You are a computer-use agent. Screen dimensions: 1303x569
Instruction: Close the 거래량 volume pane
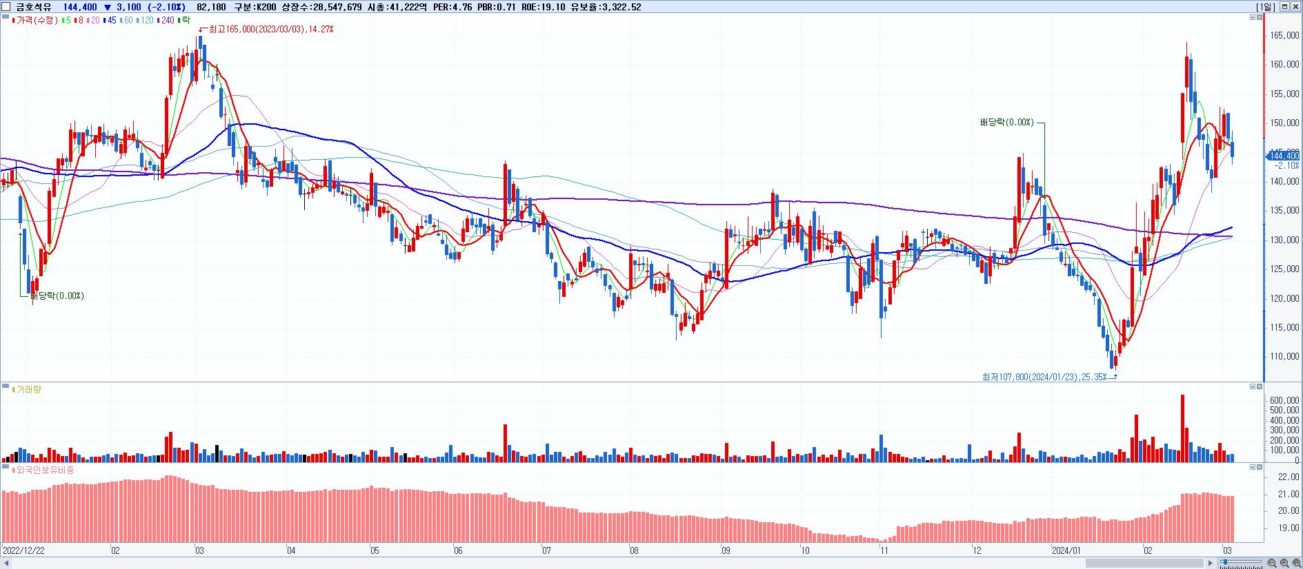tap(1260, 387)
